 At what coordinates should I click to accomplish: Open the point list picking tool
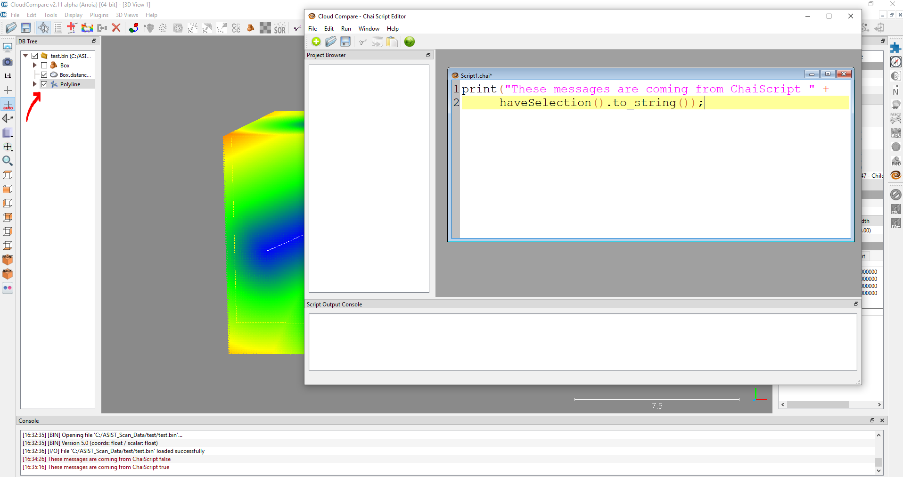tap(58, 28)
